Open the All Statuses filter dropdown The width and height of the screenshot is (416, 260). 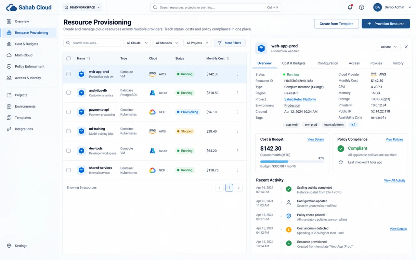[167, 43]
